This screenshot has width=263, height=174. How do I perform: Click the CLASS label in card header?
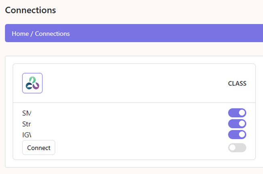[x=237, y=83]
